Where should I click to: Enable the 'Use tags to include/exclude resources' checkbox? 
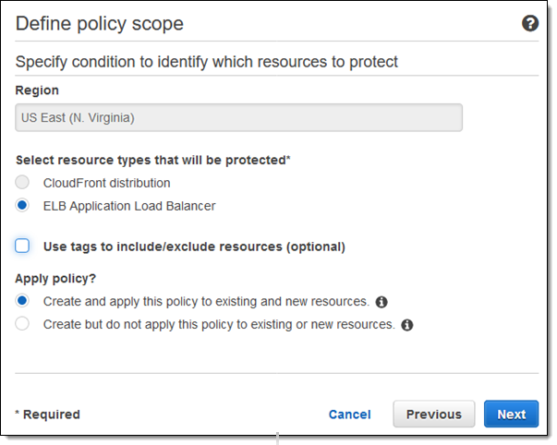(x=23, y=247)
